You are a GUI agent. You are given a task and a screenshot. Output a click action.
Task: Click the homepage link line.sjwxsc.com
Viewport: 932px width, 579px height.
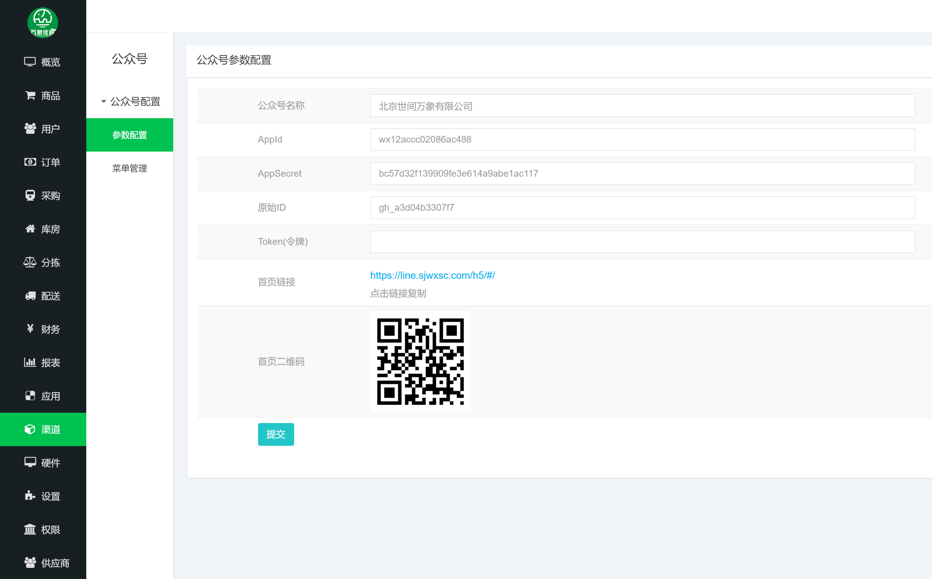pyautogui.click(x=432, y=275)
